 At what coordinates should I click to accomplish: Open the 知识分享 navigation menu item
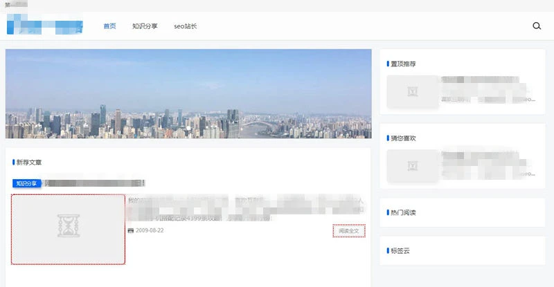coord(145,26)
